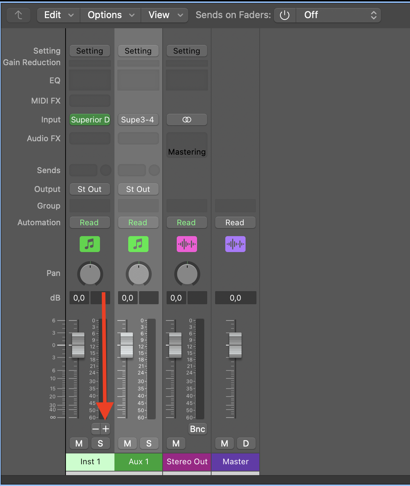Click the stereo link circles Input button
The height and width of the screenshot is (486, 410).
(x=187, y=120)
